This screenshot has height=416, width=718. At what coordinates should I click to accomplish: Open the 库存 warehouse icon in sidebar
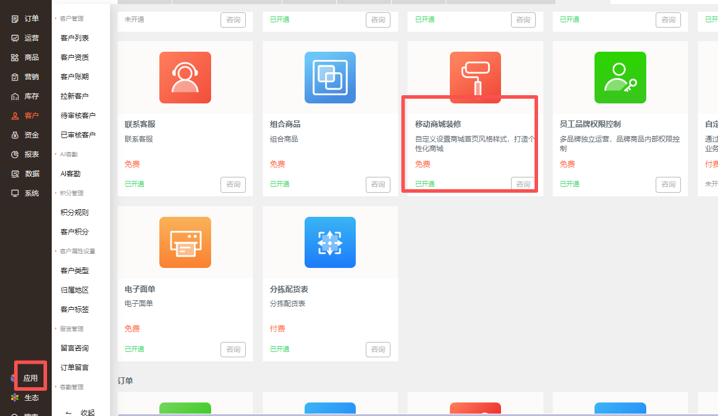click(15, 96)
